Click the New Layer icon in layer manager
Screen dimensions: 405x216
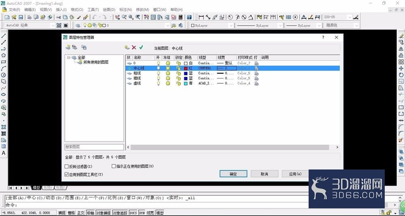click(x=126, y=47)
